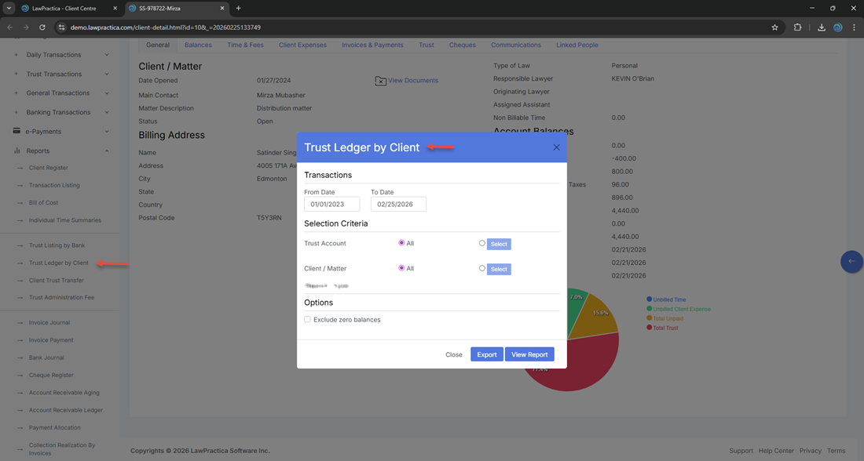Viewport: 864px width, 461px height.
Task: Switch to the Invoices & Payments tab
Action: tap(372, 45)
